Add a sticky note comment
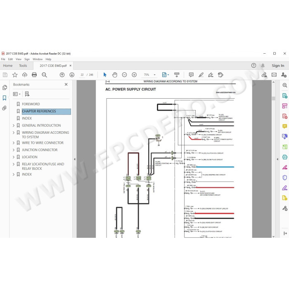 click(191, 75)
